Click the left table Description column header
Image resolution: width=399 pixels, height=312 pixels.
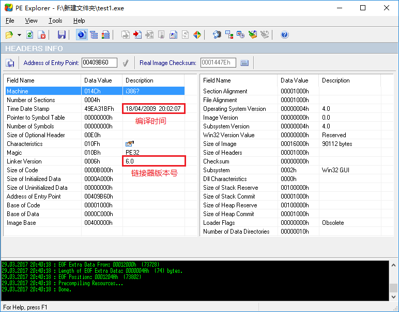click(x=154, y=80)
